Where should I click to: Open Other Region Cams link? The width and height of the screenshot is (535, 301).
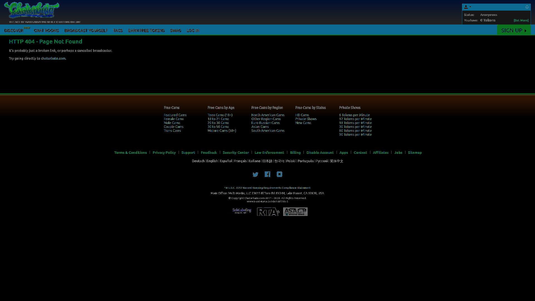266,119
